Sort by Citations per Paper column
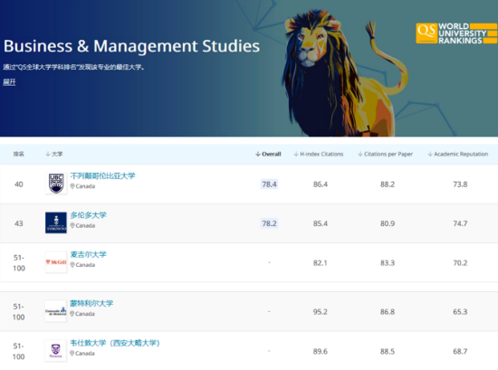The width and height of the screenshot is (498, 370). 385,154
